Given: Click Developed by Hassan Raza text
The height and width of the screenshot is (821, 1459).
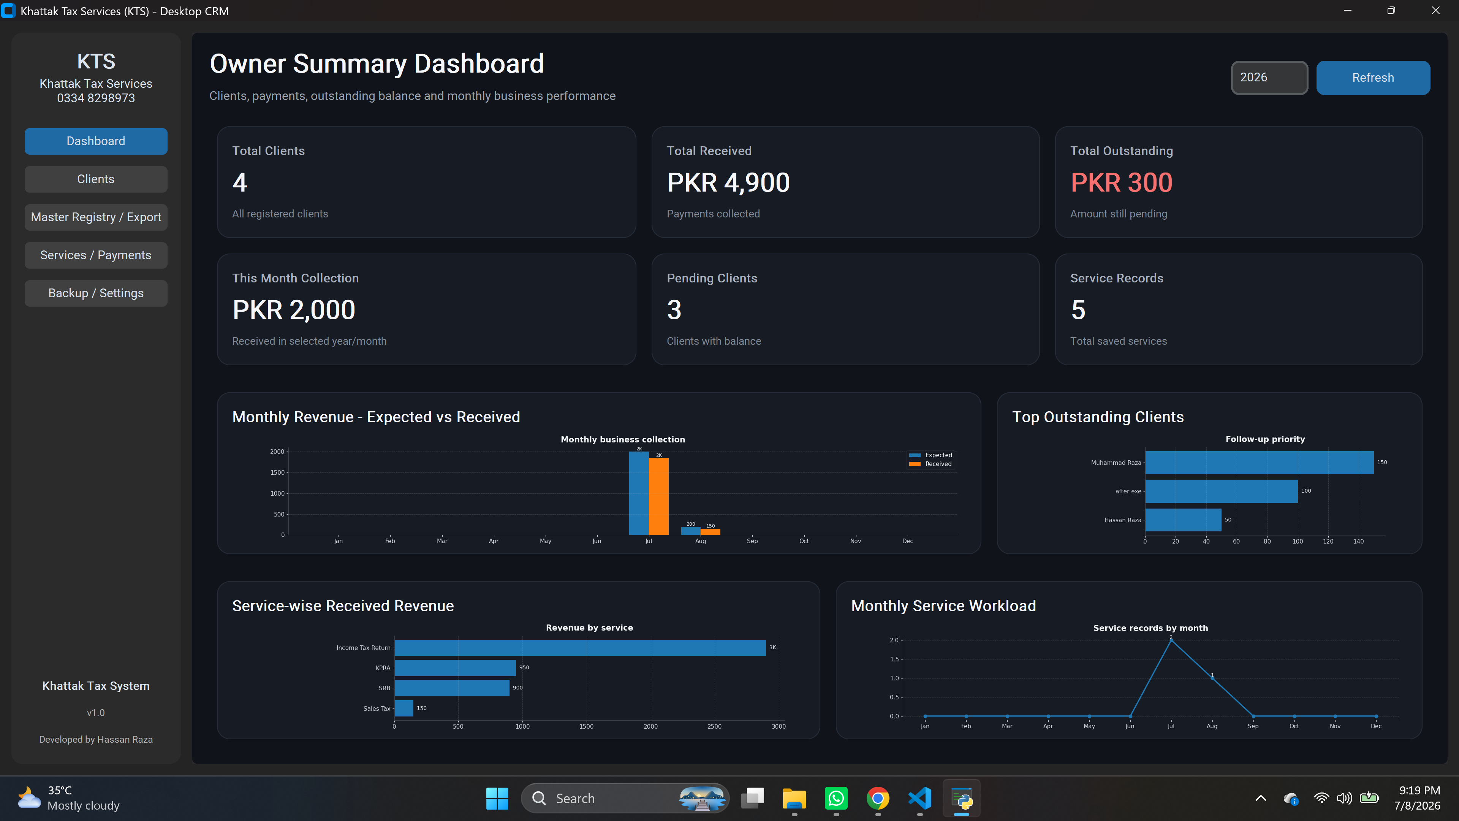Looking at the screenshot, I should point(96,739).
